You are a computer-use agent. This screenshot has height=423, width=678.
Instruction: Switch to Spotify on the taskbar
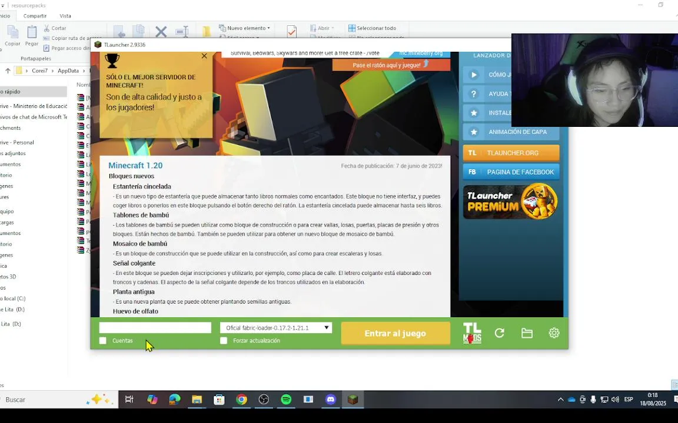pos(286,399)
